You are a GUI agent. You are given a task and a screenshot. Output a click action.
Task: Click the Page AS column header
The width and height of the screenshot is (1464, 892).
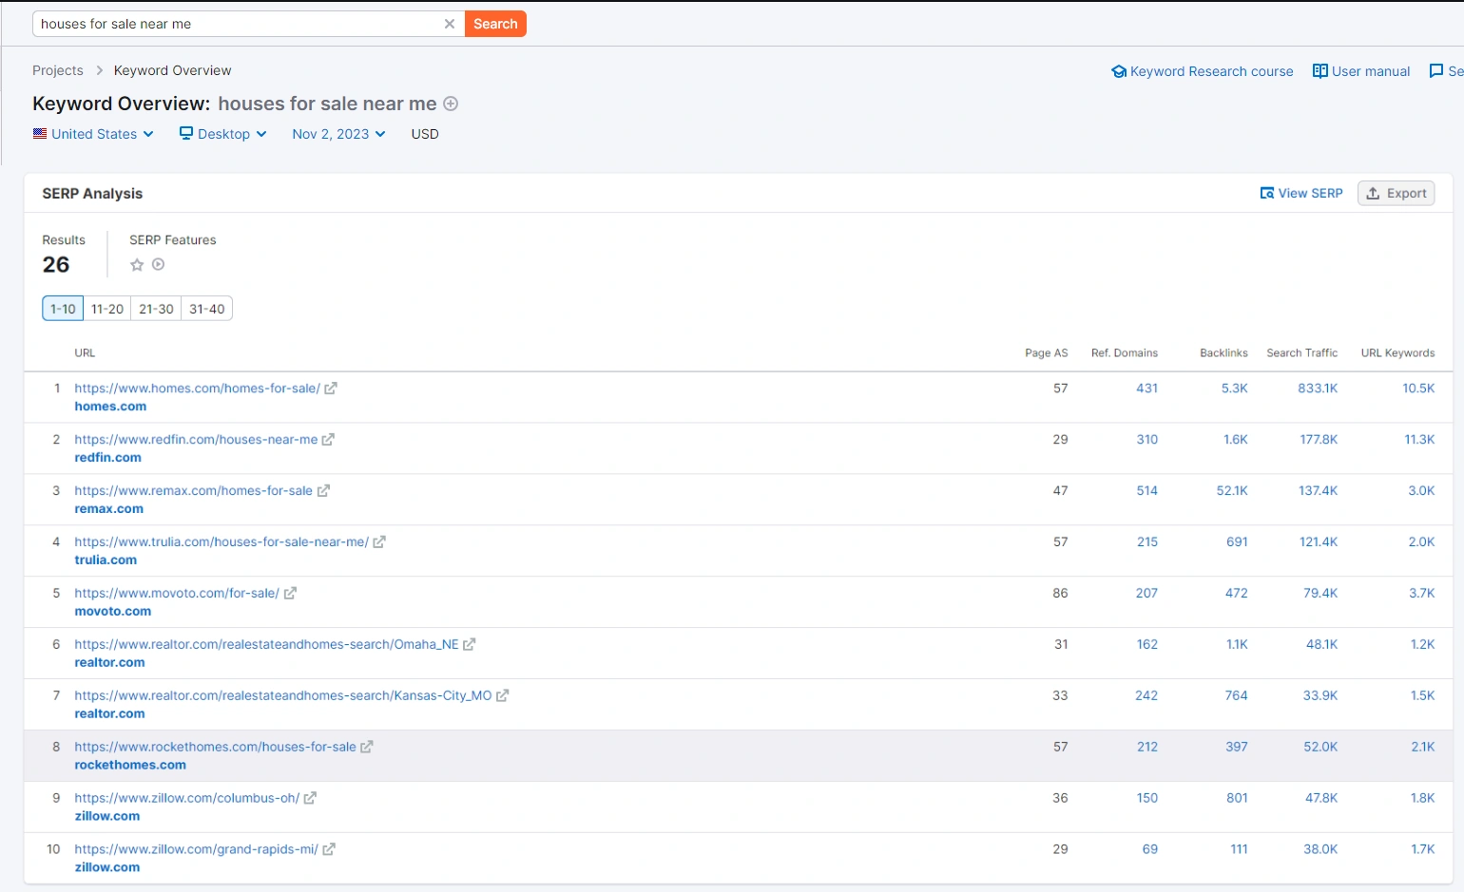(1046, 353)
